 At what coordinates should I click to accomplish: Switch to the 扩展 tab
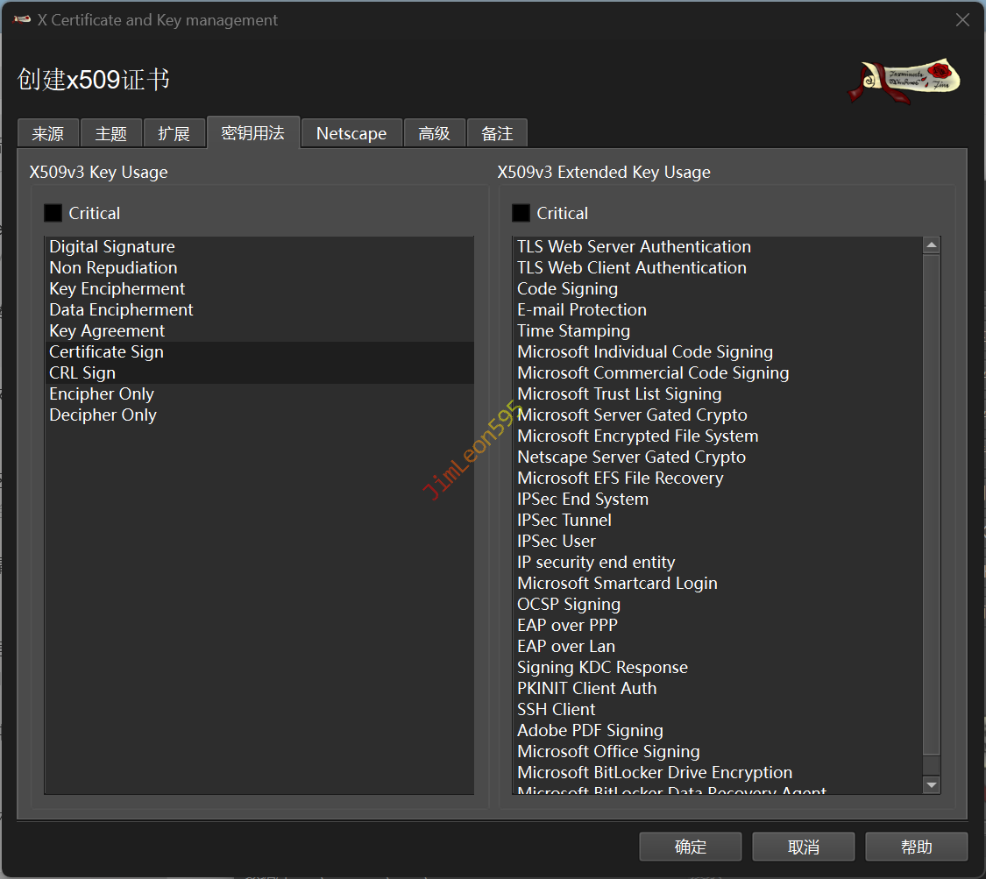pyautogui.click(x=174, y=134)
